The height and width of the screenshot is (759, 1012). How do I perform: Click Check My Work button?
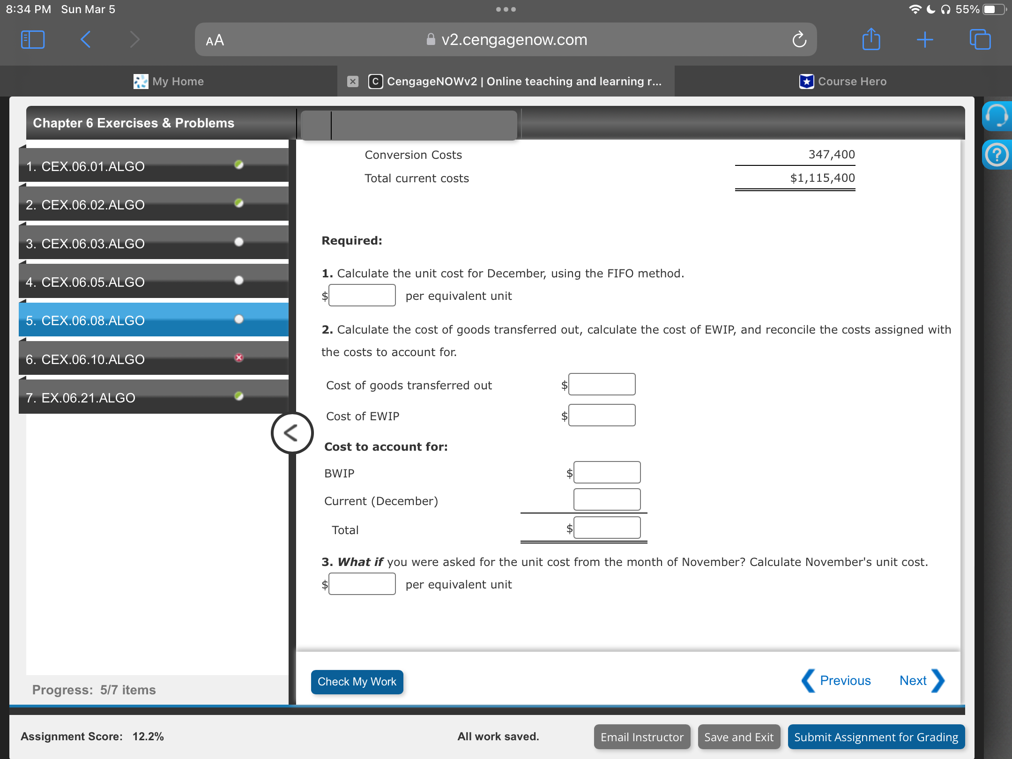[x=357, y=682]
